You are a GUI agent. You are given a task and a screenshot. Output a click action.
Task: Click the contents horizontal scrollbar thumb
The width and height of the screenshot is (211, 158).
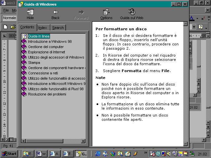click(x=45, y=141)
